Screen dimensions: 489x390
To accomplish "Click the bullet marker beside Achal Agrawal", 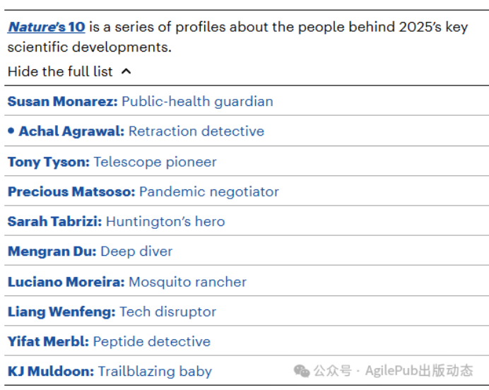I will (11, 131).
